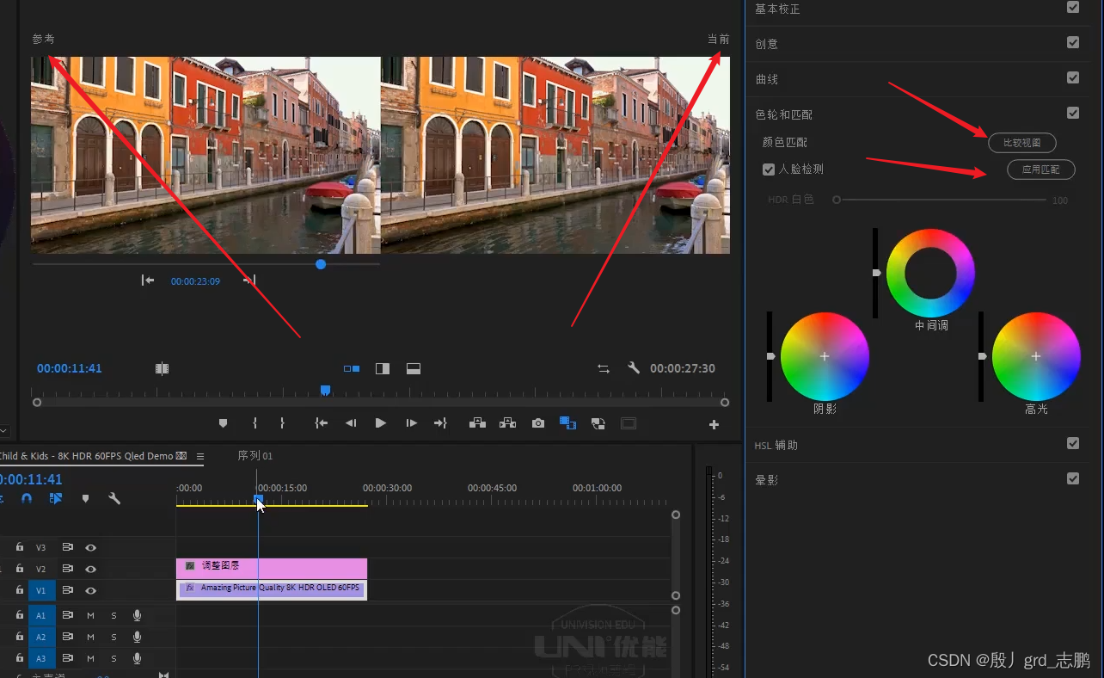1104x678 pixels.
Task: Hide V1 track with eye icon
Action: (x=90, y=590)
